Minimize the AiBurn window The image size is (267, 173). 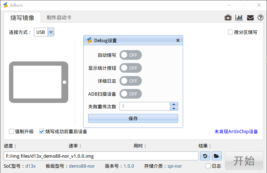click(x=229, y=5)
